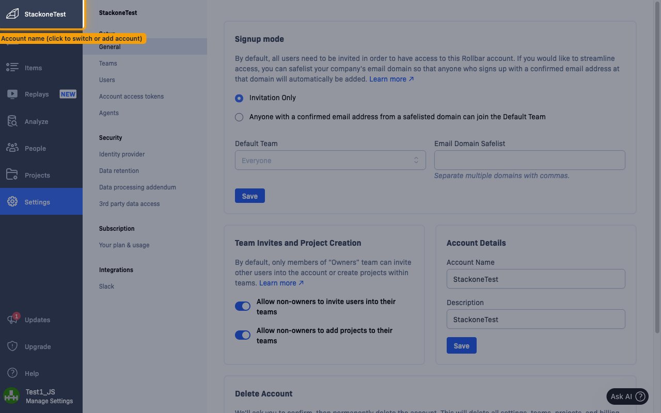The width and height of the screenshot is (661, 413).
Task: Click the People label in the sidebar
Action: 35,149
